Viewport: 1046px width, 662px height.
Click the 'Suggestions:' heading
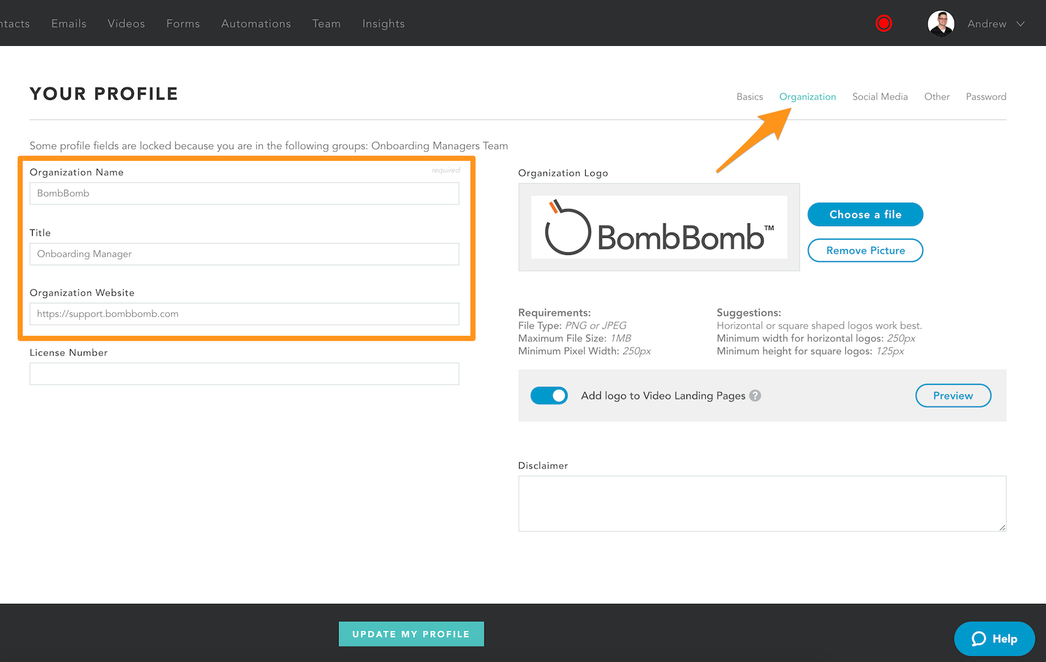tap(749, 313)
